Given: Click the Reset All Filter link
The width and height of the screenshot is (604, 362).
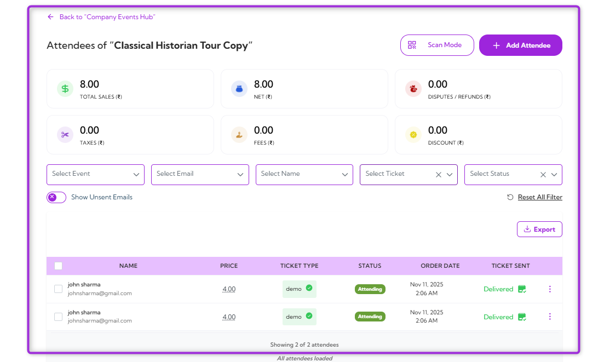Looking at the screenshot, I should [539, 197].
